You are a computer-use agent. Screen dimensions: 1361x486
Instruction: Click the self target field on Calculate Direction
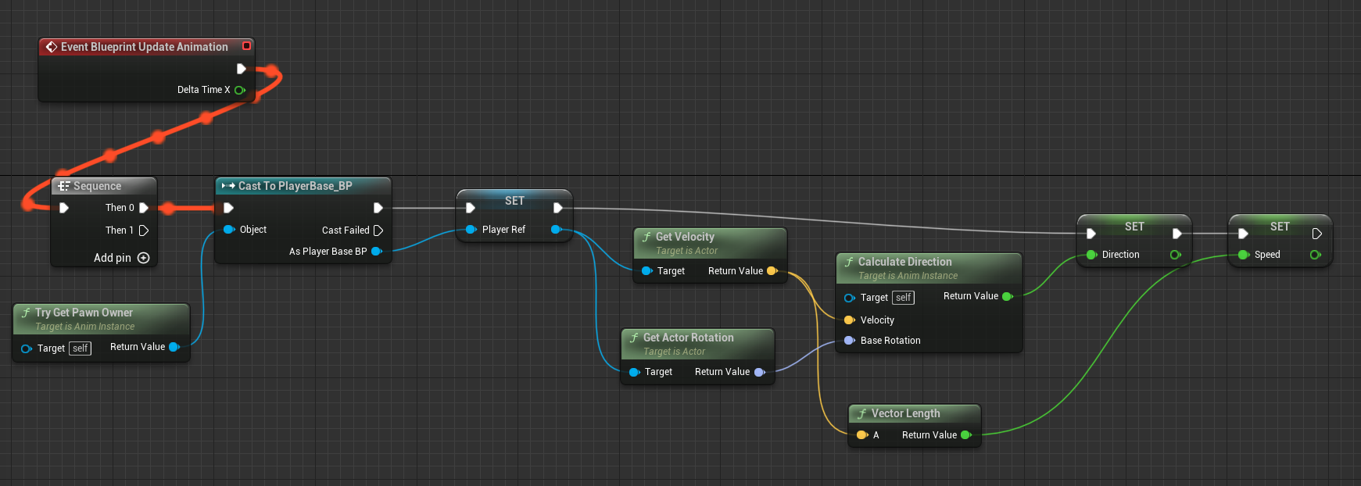click(903, 298)
